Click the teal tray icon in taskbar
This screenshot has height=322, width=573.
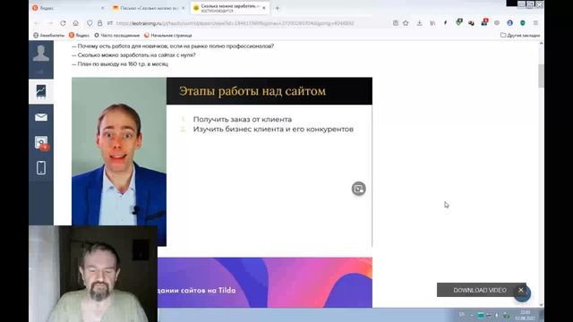481,315
